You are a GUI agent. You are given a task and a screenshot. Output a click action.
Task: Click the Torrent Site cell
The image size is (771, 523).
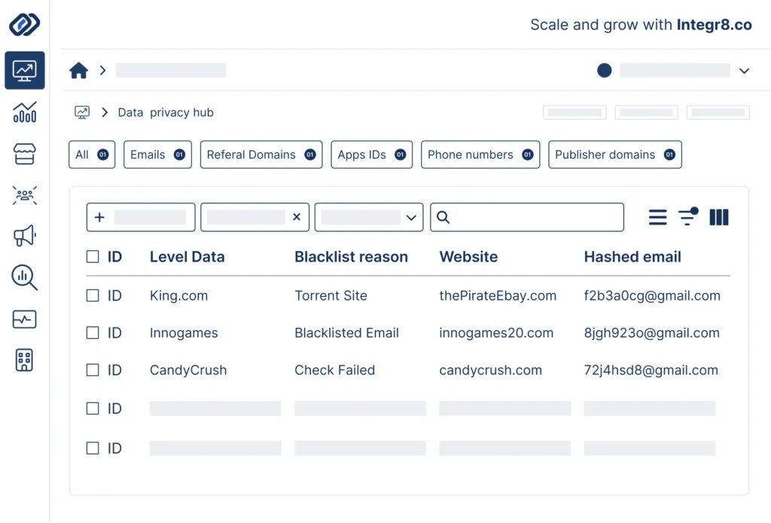331,295
